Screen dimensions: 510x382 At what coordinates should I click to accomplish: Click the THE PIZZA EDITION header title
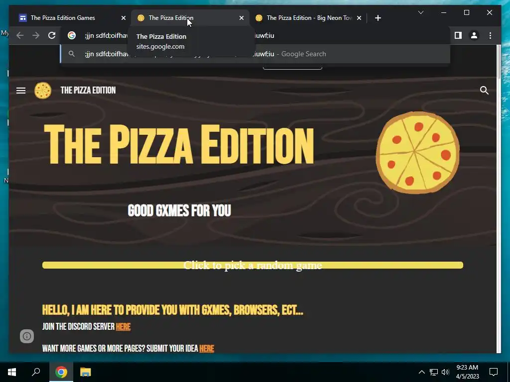88,91
